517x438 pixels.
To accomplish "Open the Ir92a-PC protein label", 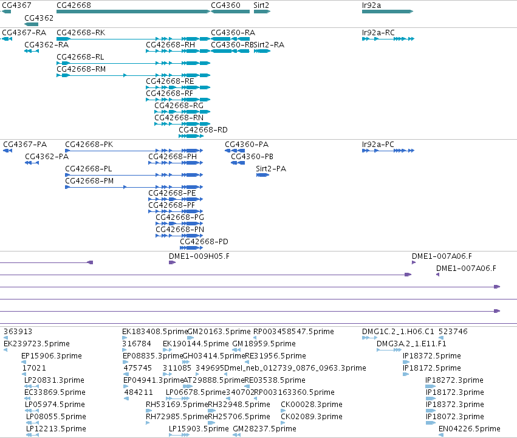I will pos(378,145).
